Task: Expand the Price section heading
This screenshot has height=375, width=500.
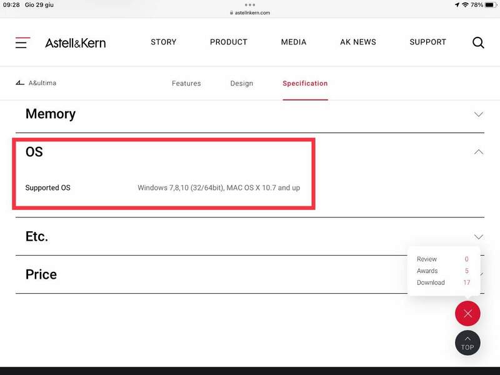Action: 41,274
